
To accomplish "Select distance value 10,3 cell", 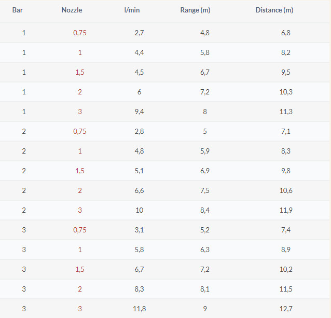I will 286,92.
